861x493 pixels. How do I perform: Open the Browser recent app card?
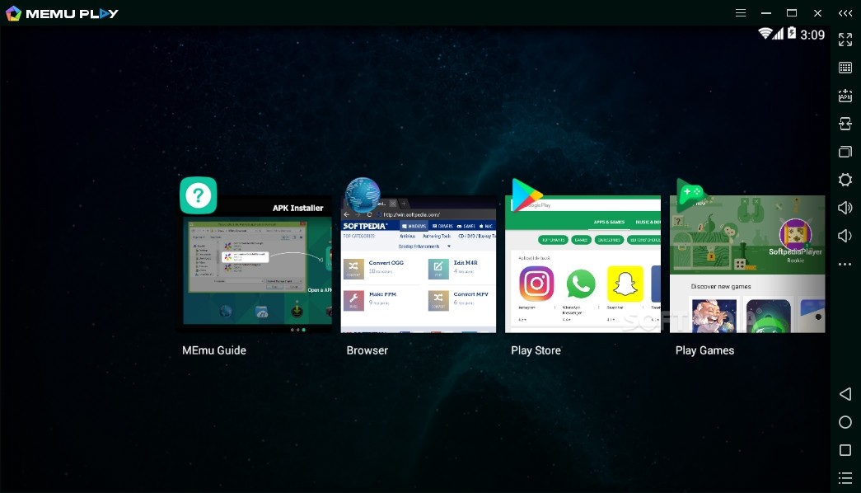pyautogui.click(x=419, y=264)
